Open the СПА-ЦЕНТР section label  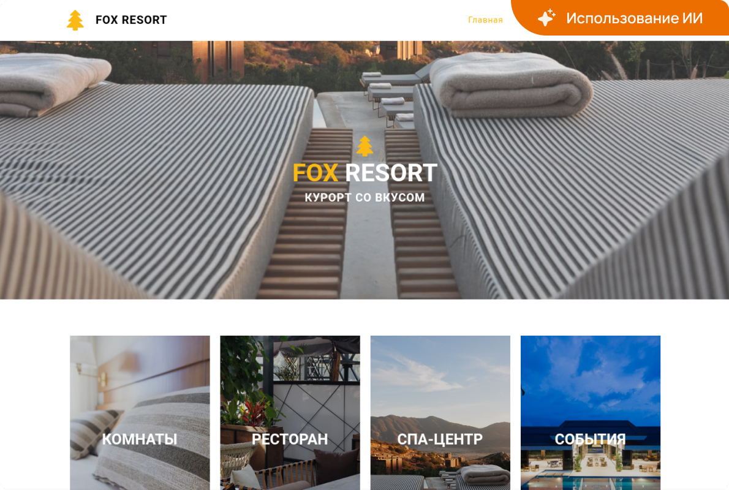click(x=440, y=439)
